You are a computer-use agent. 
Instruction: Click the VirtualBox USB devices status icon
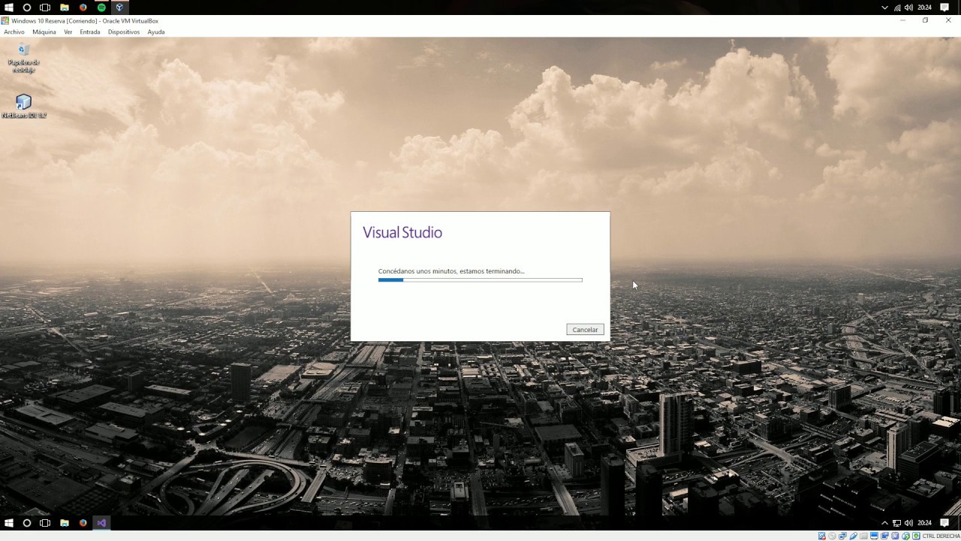pyautogui.click(x=853, y=536)
